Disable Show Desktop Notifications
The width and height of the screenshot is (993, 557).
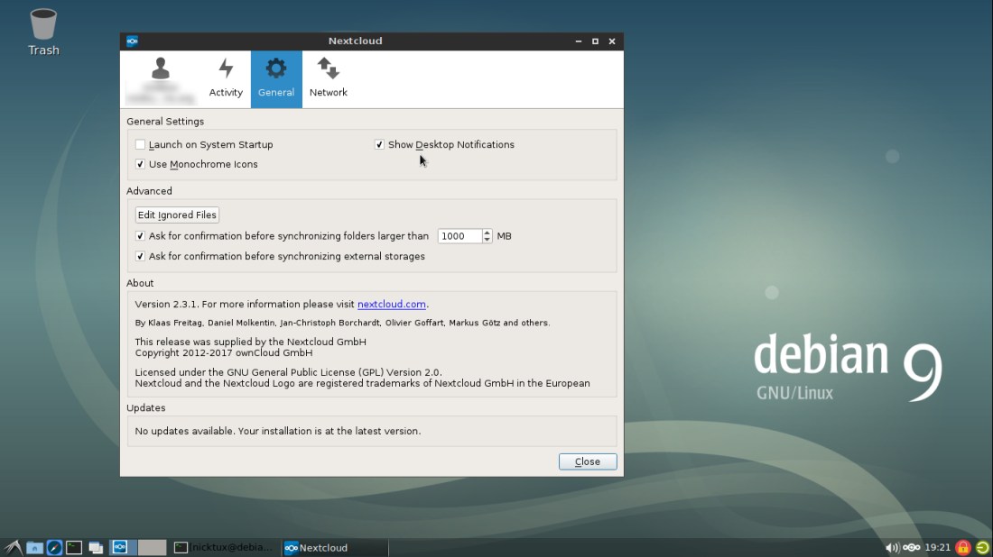tap(379, 144)
